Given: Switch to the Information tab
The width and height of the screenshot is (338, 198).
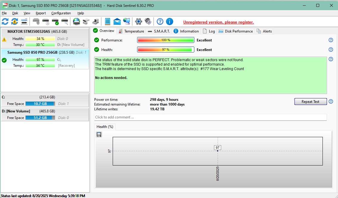Looking at the screenshot, I should point(186,31).
